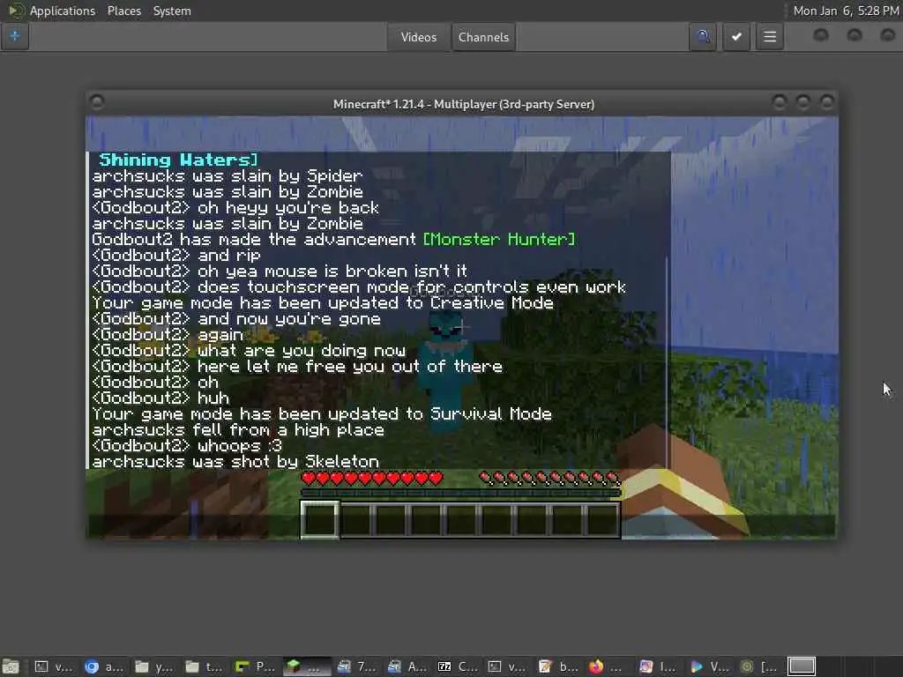903x677 pixels.
Task: Click 'archsucks was shot by Skeleton'
Action: (235, 461)
